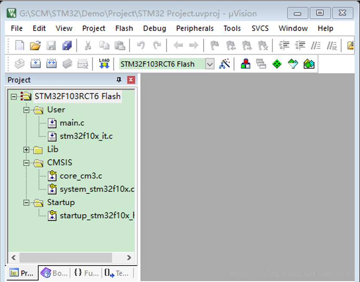
Task: Switch to the Books (Bo...) tab
Action: (x=54, y=273)
